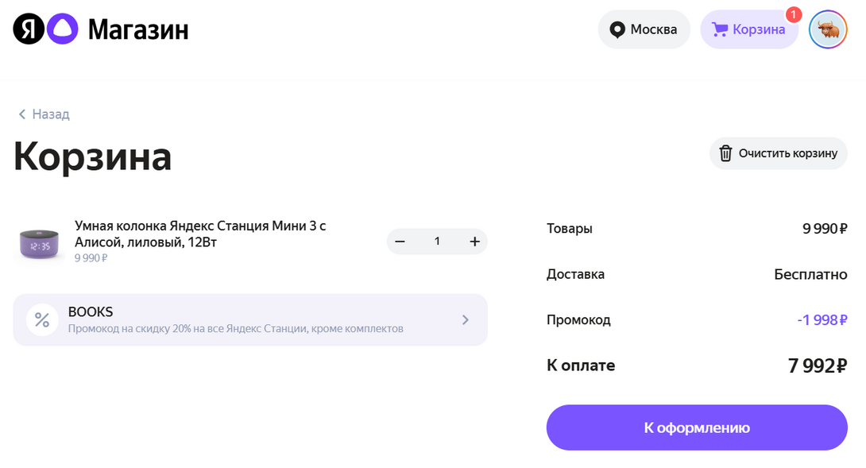866x468 pixels.
Task: Decrease item quantity with minus button
Action: point(400,242)
